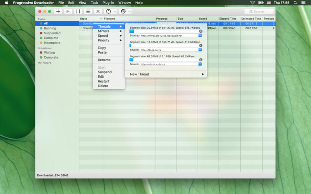Select Running tasks filter in sidebar

50,28
